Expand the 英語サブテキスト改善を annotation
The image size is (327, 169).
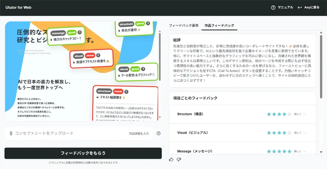74,61
